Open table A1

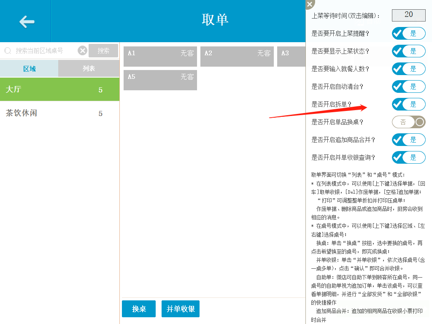[x=160, y=57]
